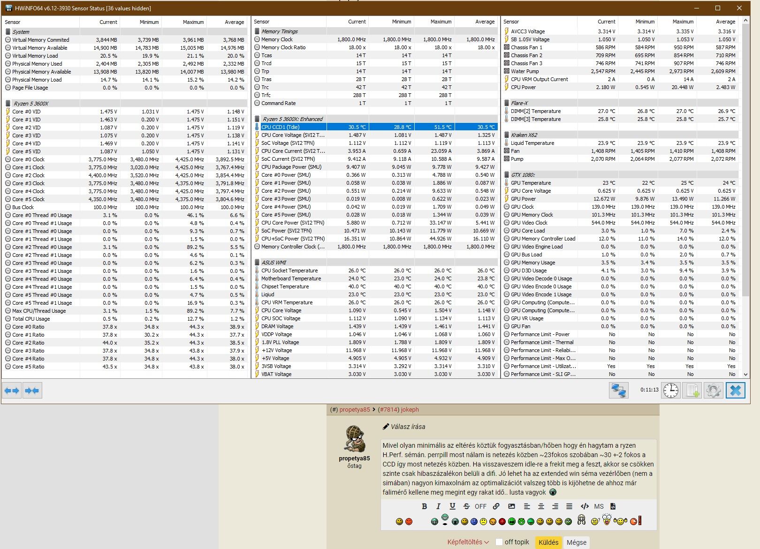Open the #7814 post reference link
This screenshot has width=760, height=549.
point(388,410)
